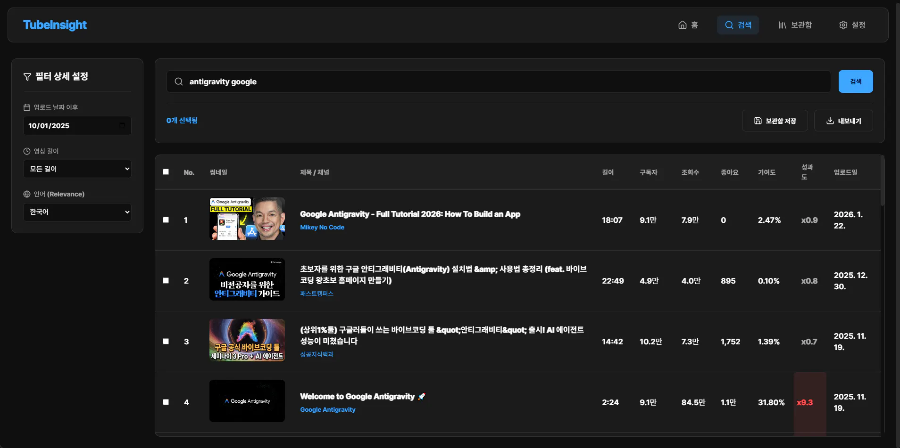Open title Welcome to Google Antigravity
This screenshot has height=448, width=900.
363,397
